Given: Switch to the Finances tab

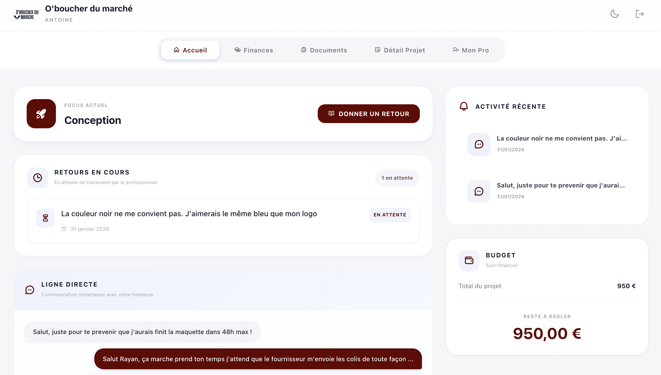Looking at the screenshot, I should pyautogui.click(x=253, y=50).
